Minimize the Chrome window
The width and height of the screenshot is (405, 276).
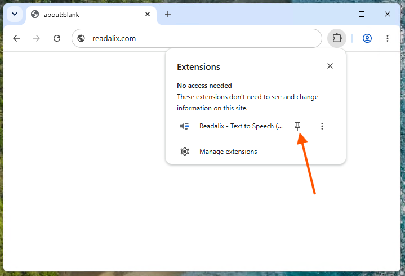(336, 14)
